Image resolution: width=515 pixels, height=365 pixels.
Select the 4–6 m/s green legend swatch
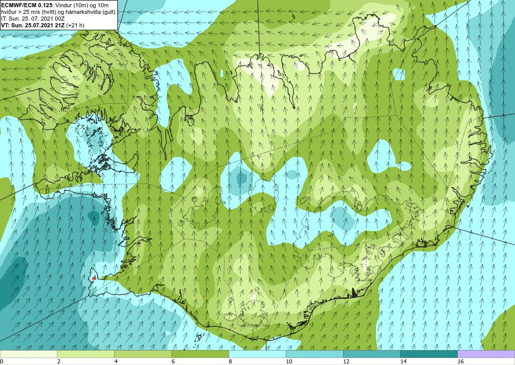(x=143, y=354)
